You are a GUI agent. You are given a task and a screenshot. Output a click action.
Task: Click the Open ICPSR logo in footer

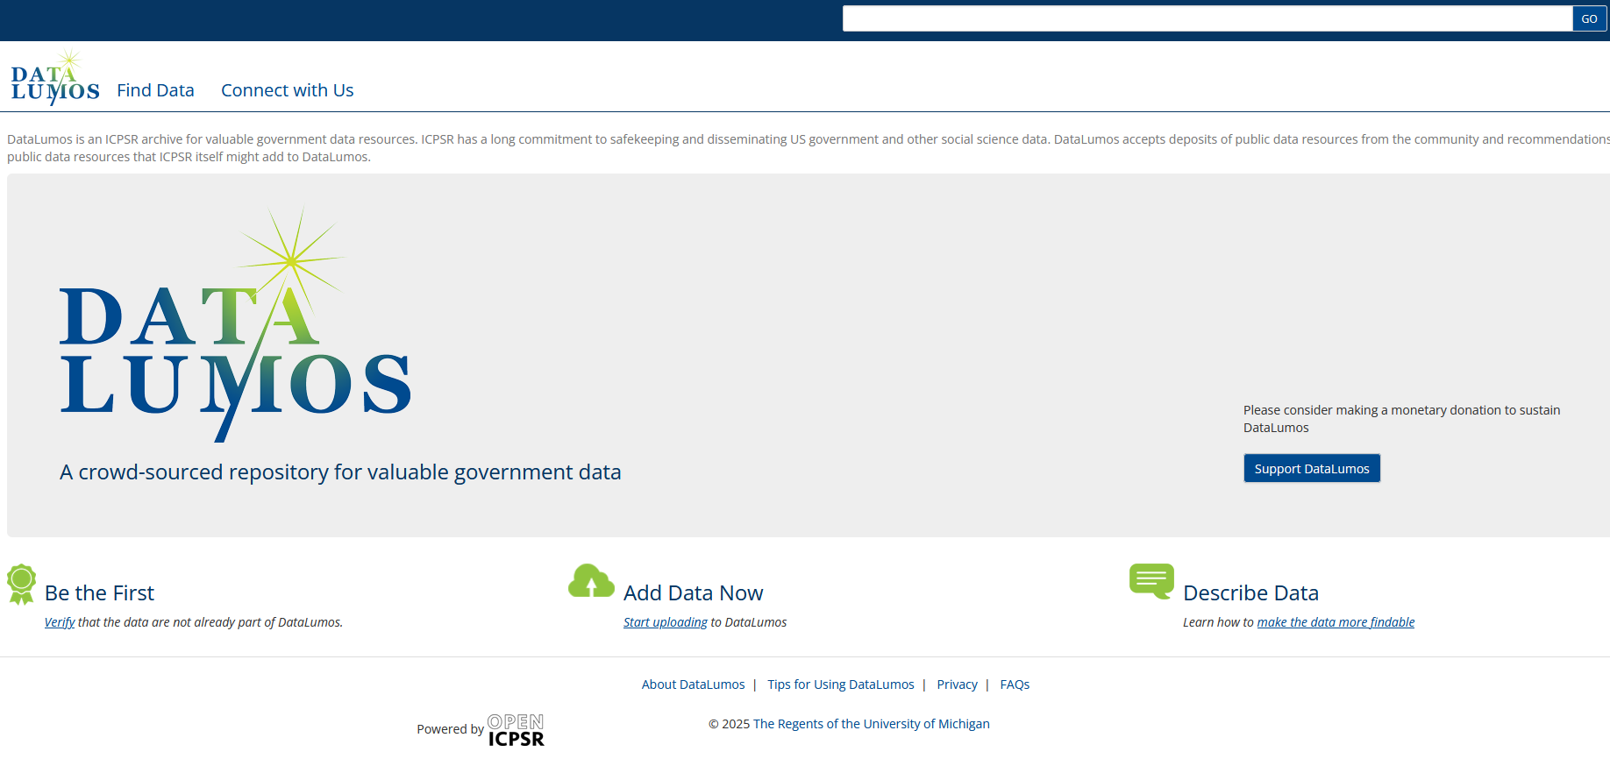(516, 730)
